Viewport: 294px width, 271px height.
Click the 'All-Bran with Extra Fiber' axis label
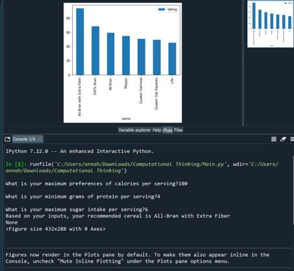click(79, 97)
